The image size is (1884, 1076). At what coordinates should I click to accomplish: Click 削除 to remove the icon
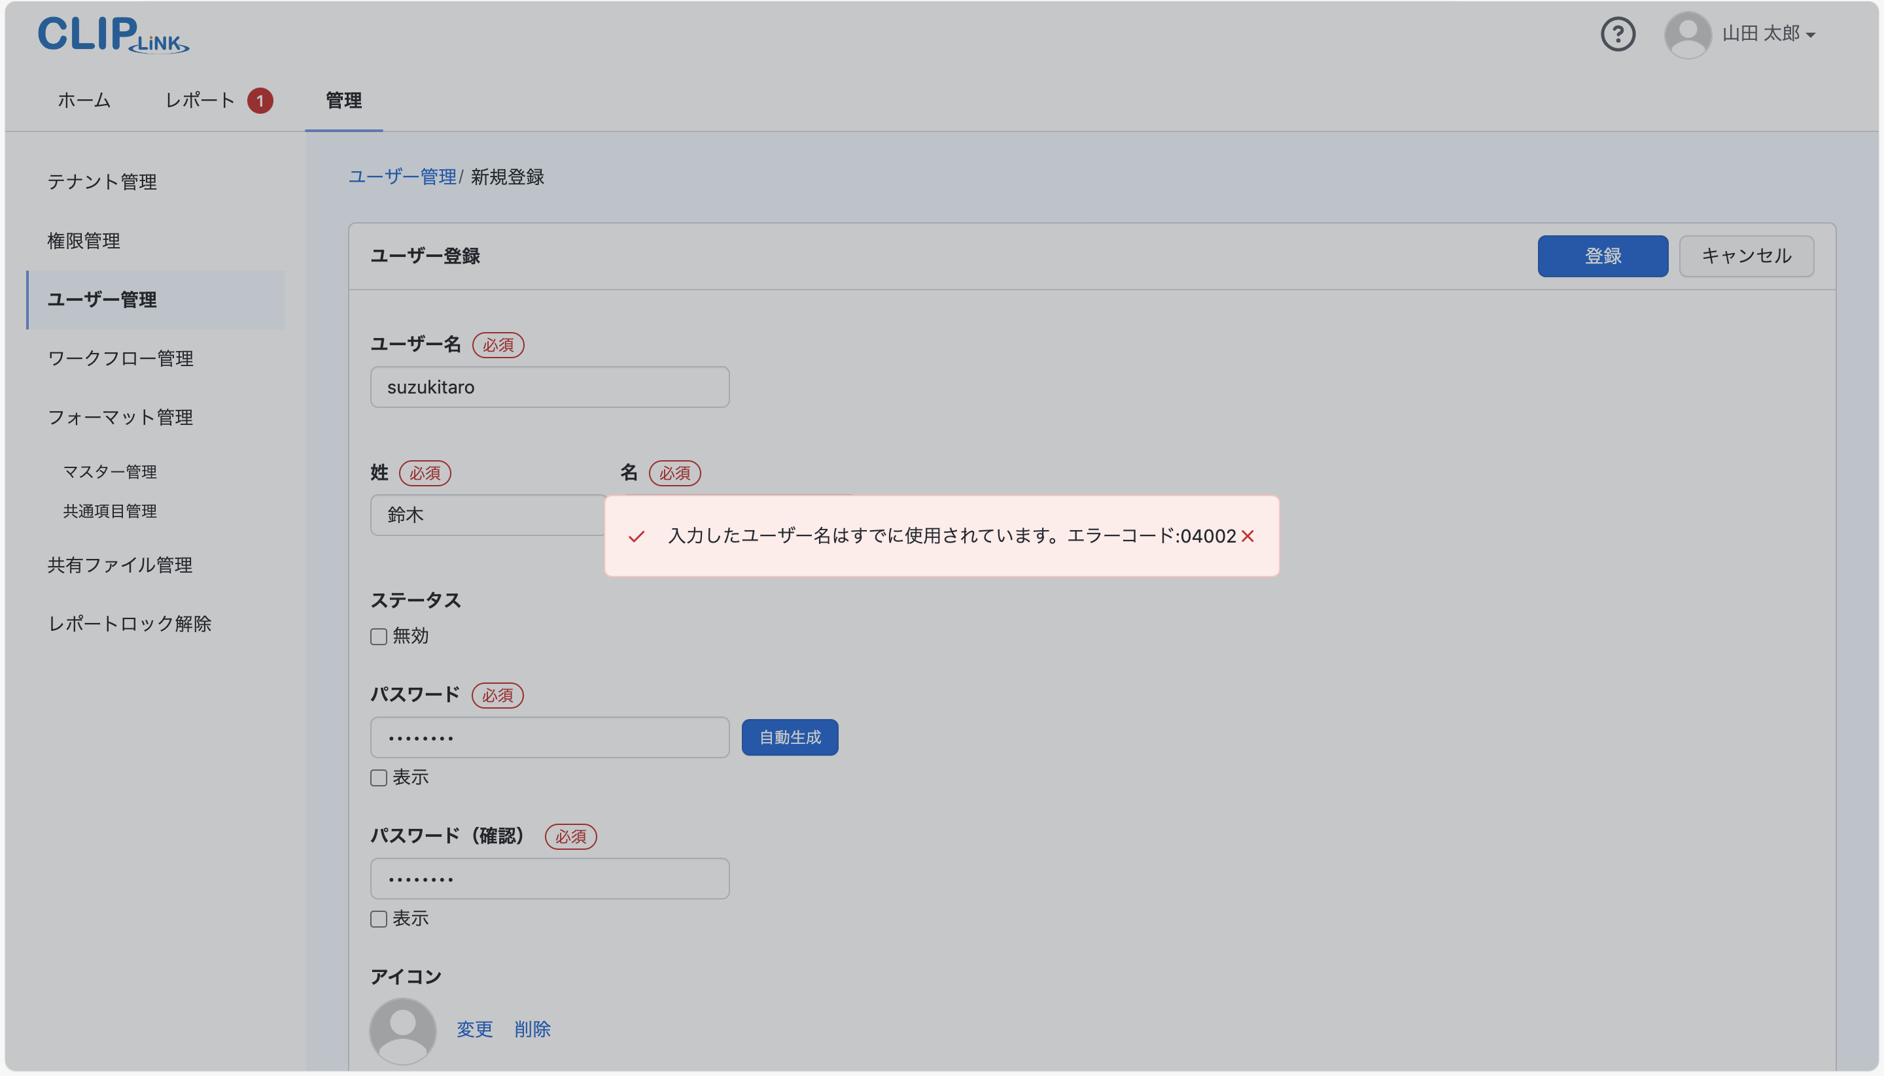pyautogui.click(x=532, y=1029)
